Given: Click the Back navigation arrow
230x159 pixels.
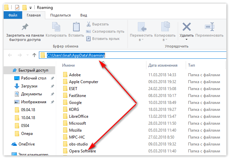Looking at the screenshot, I should coord(10,55).
